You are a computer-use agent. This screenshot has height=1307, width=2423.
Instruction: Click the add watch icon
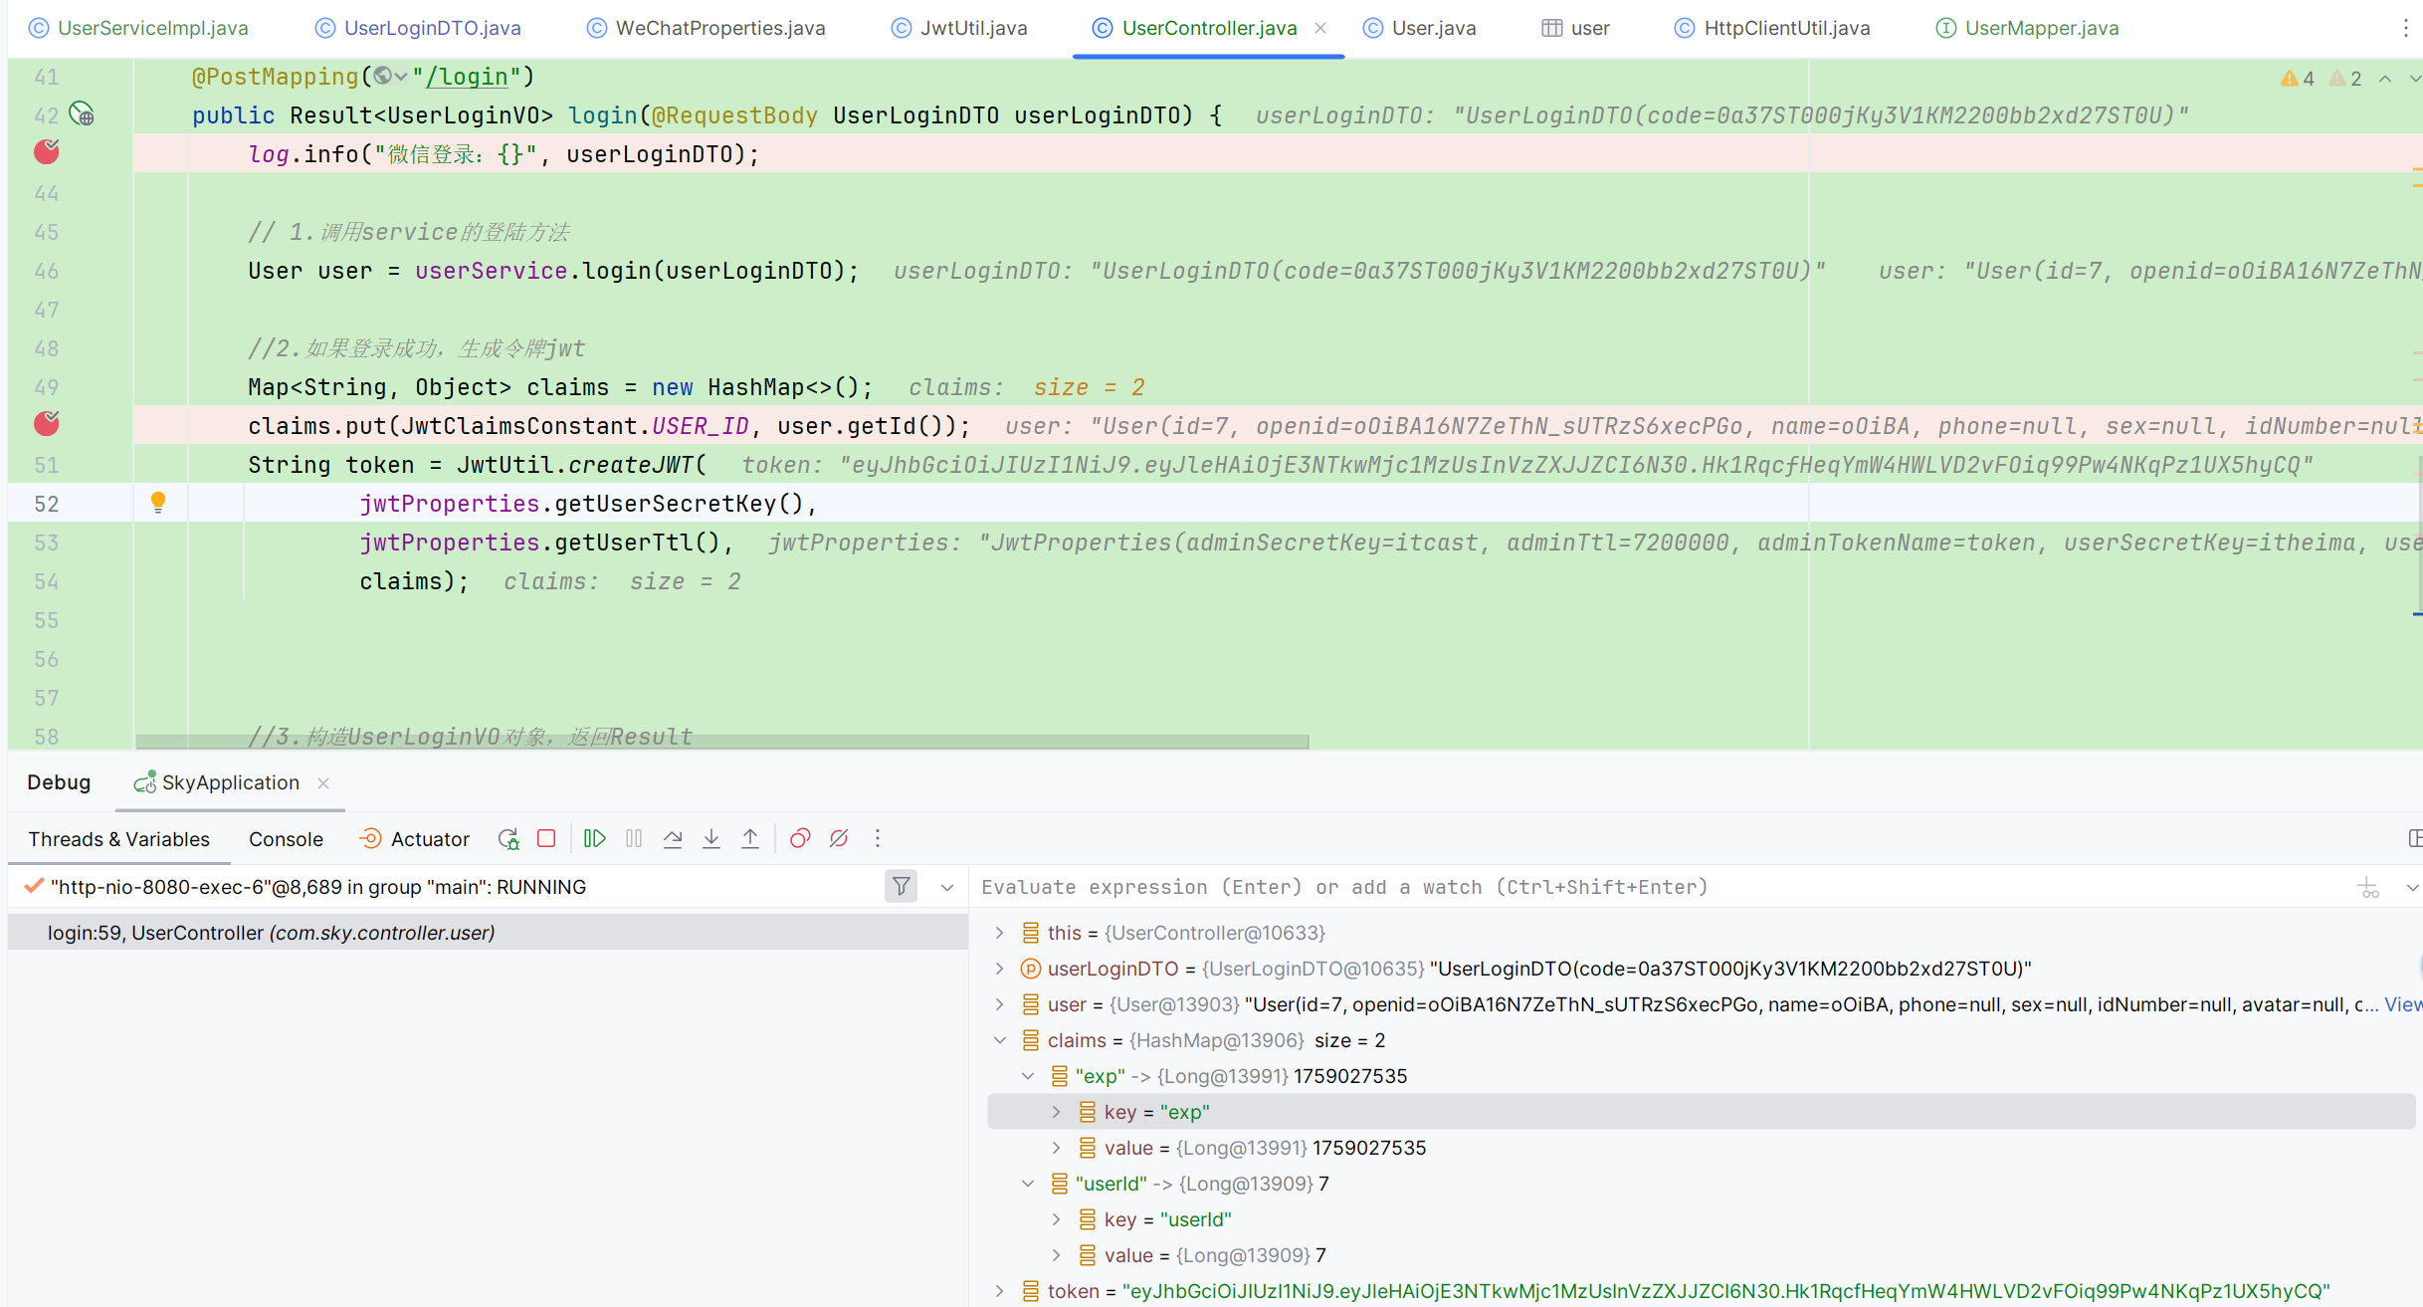pos(2368,887)
